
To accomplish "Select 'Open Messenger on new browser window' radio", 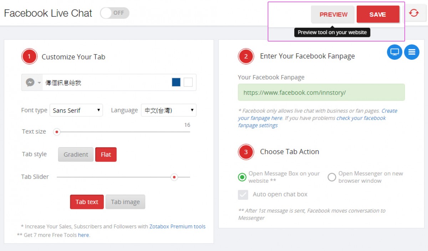I will pyautogui.click(x=332, y=177).
